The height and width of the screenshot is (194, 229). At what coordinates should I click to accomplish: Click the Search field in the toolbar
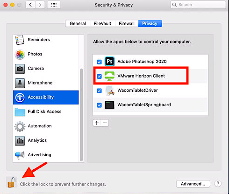pyautogui.click(x=198, y=5)
